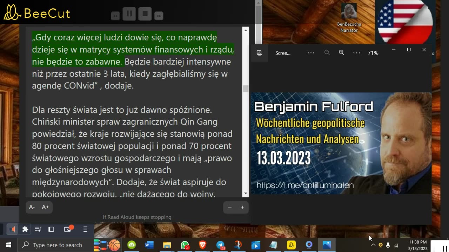
Task: Click the Read Aloud megaphone extension icon
Action: tap(12, 229)
